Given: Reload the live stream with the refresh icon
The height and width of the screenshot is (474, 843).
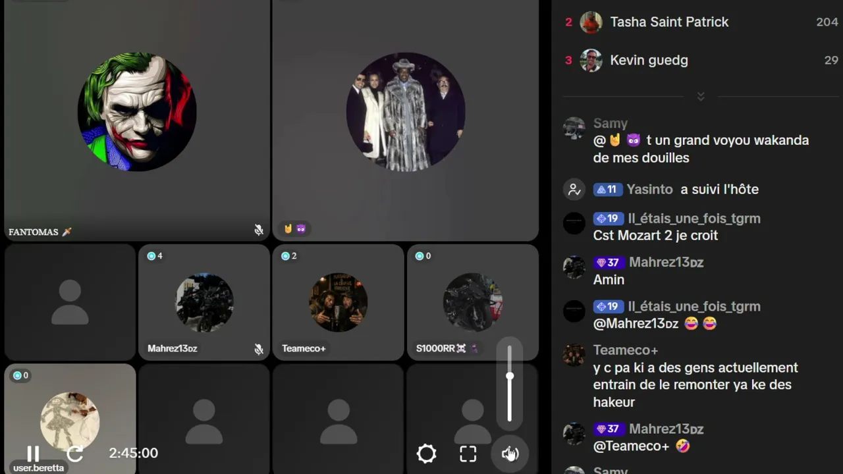Looking at the screenshot, I should click(75, 454).
